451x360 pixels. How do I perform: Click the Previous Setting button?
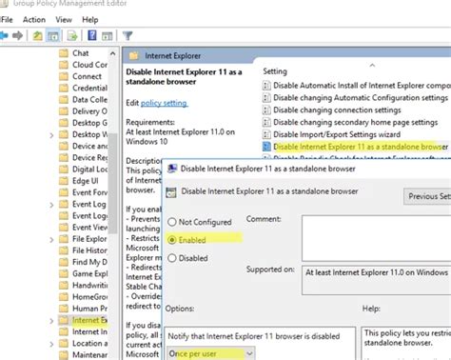(x=427, y=196)
